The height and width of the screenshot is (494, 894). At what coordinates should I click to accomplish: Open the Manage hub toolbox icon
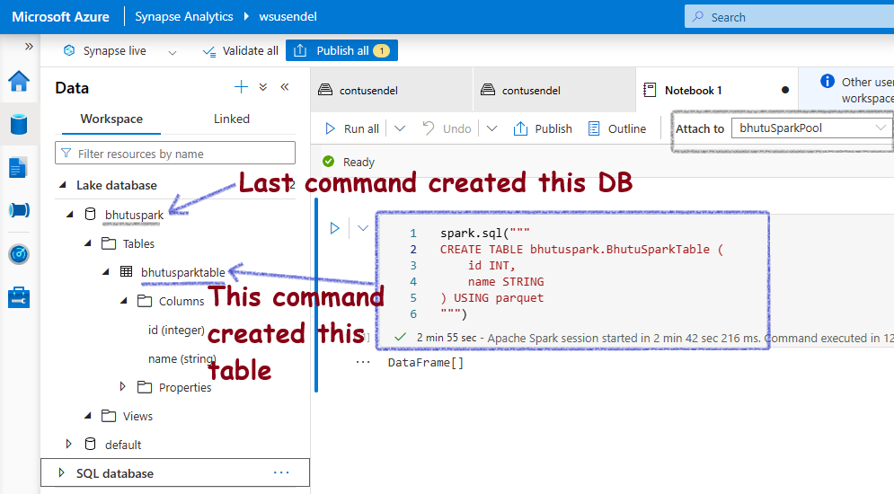(19, 297)
